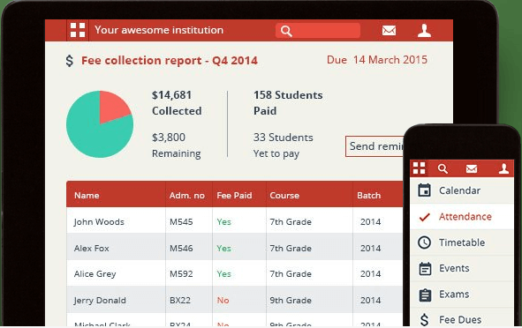Click admission number M592

(181, 274)
